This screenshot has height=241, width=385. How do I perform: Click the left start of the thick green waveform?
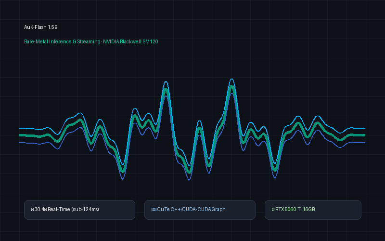21,135
